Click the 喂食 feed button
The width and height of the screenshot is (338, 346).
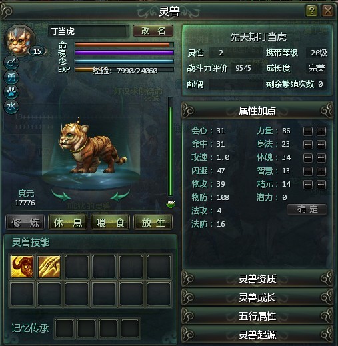pos(110,222)
